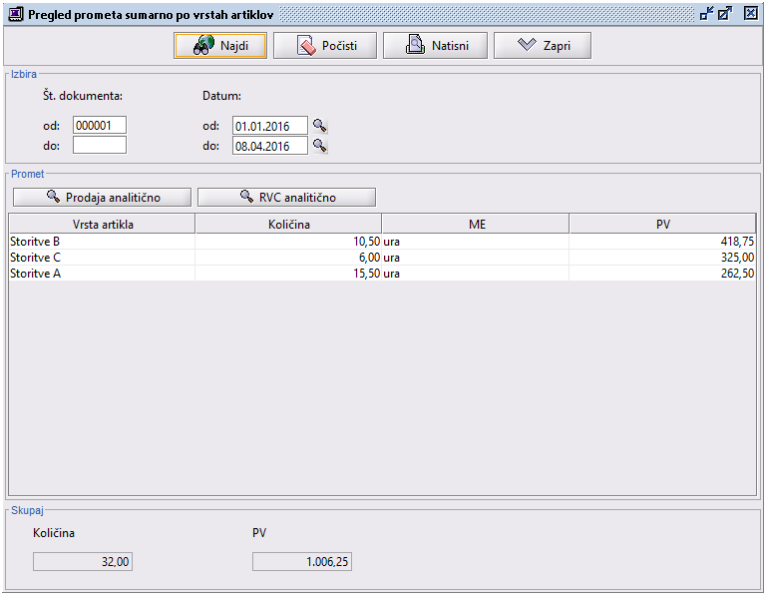The height and width of the screenshot is (597, 768).
Task: Click the application icon in title bar
Action: tap(15, 14)
